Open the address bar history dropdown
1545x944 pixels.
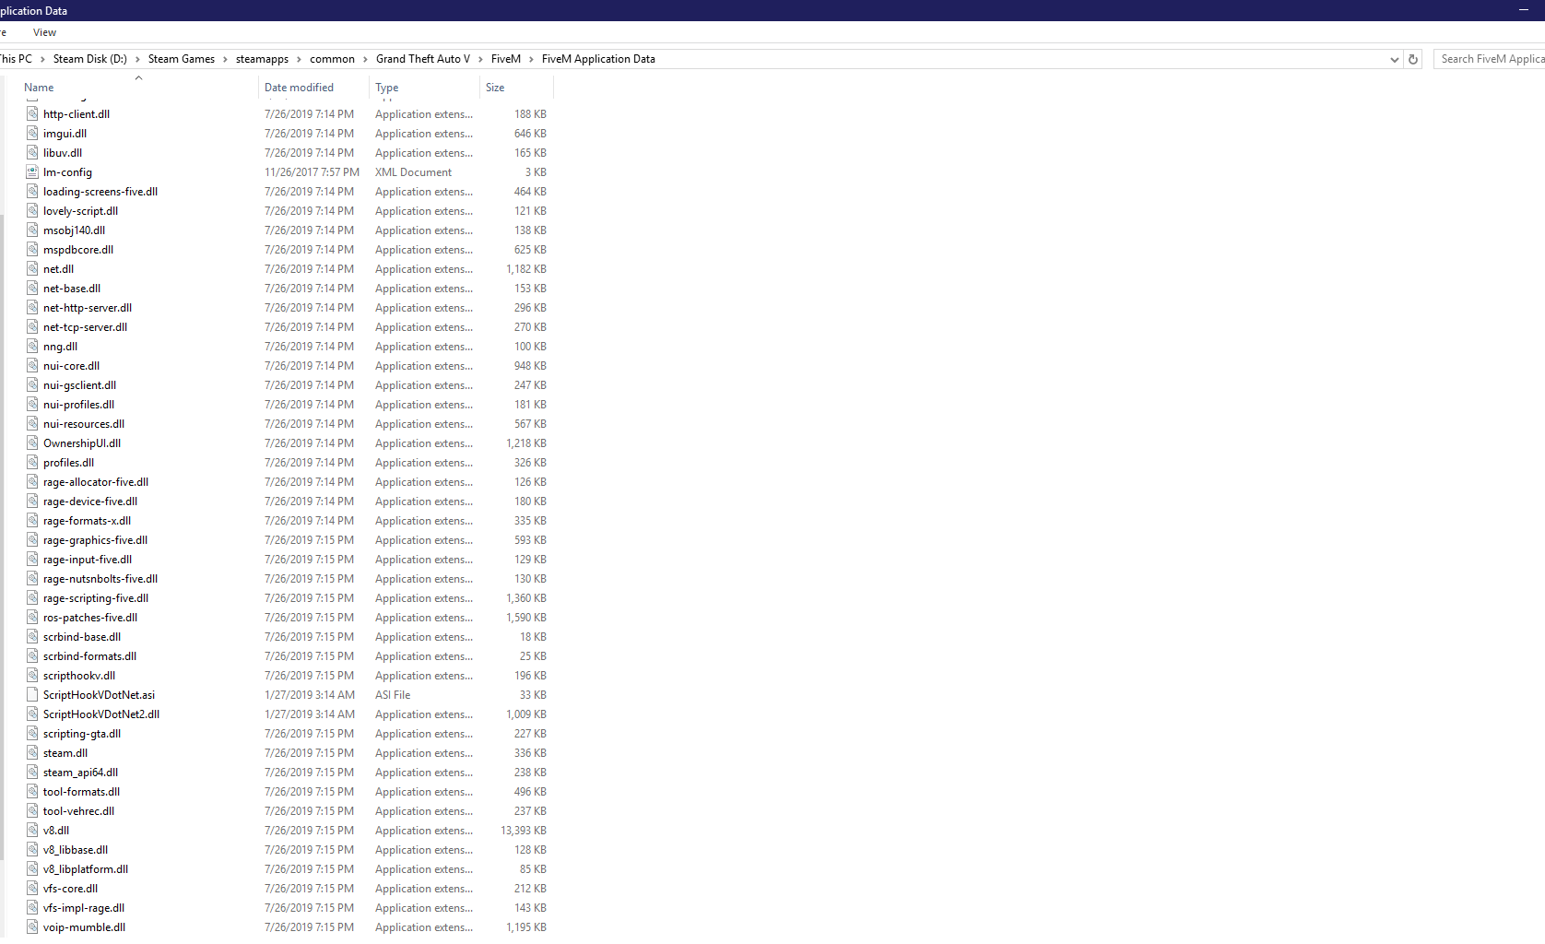click(x=1394, y=59)
